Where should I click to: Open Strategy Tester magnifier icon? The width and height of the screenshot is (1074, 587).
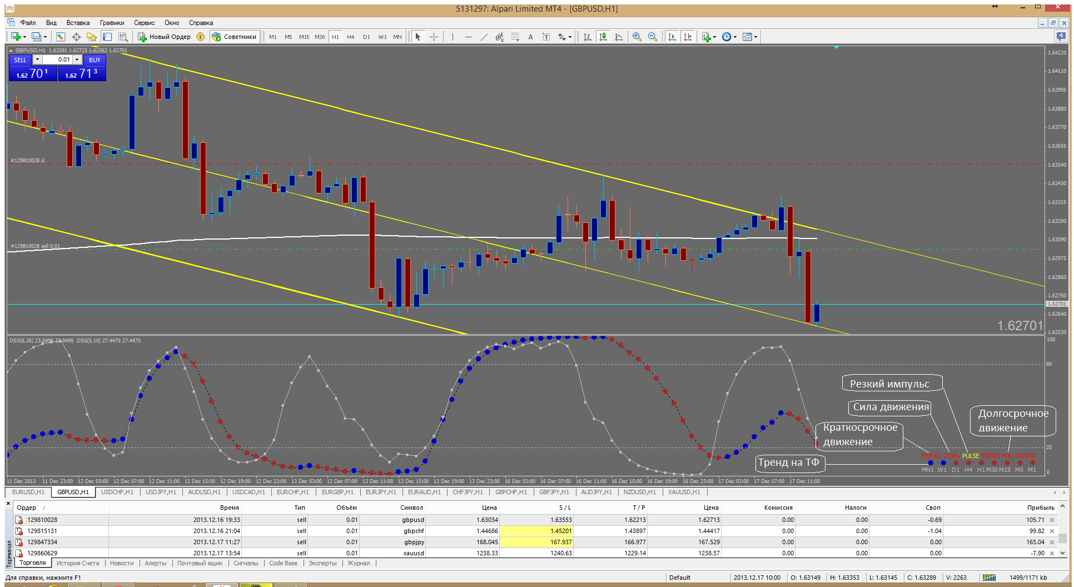[x=123, y=37]
